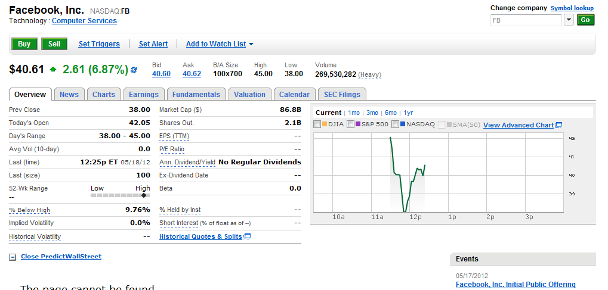
Task: Select the Current chart range
Action: point(328,113)
